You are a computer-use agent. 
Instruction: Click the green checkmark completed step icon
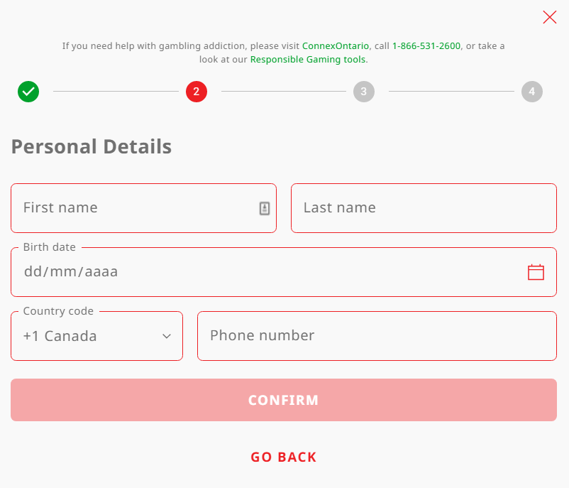28,92
